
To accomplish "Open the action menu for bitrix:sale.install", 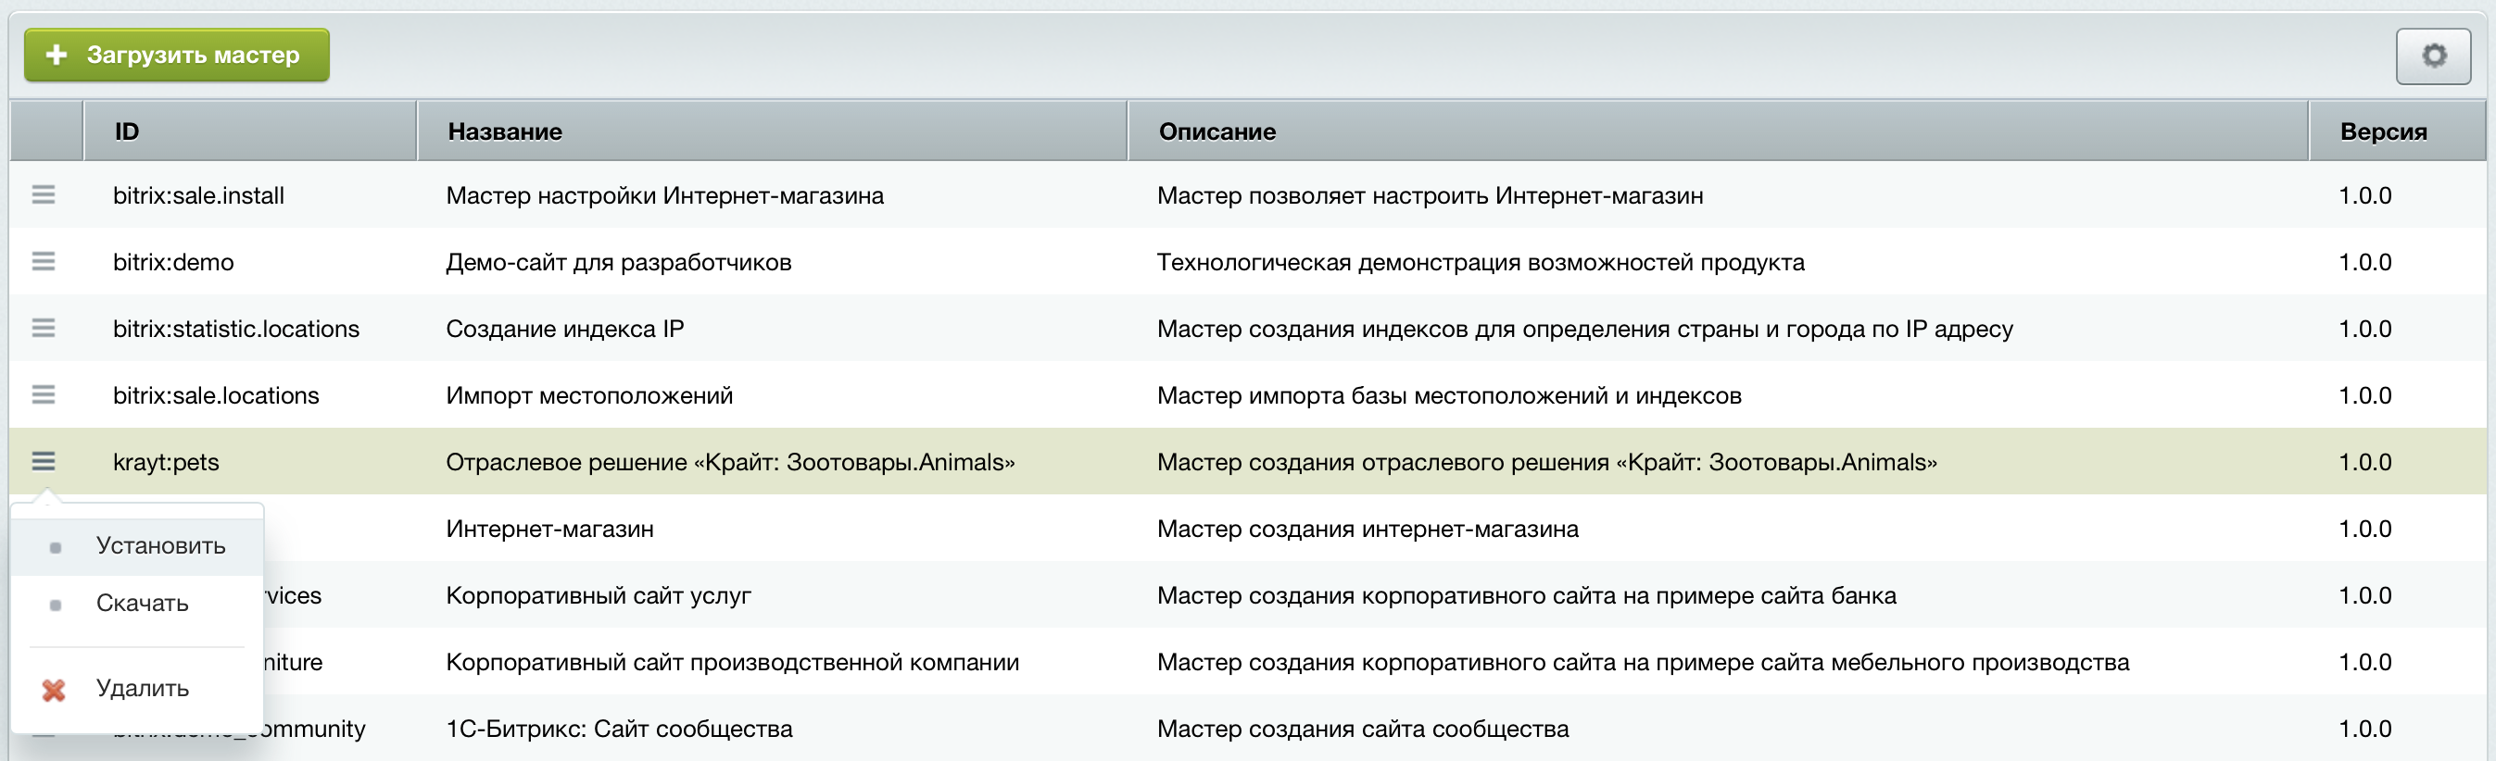I will pyautogui.click(x=44, y=194).
